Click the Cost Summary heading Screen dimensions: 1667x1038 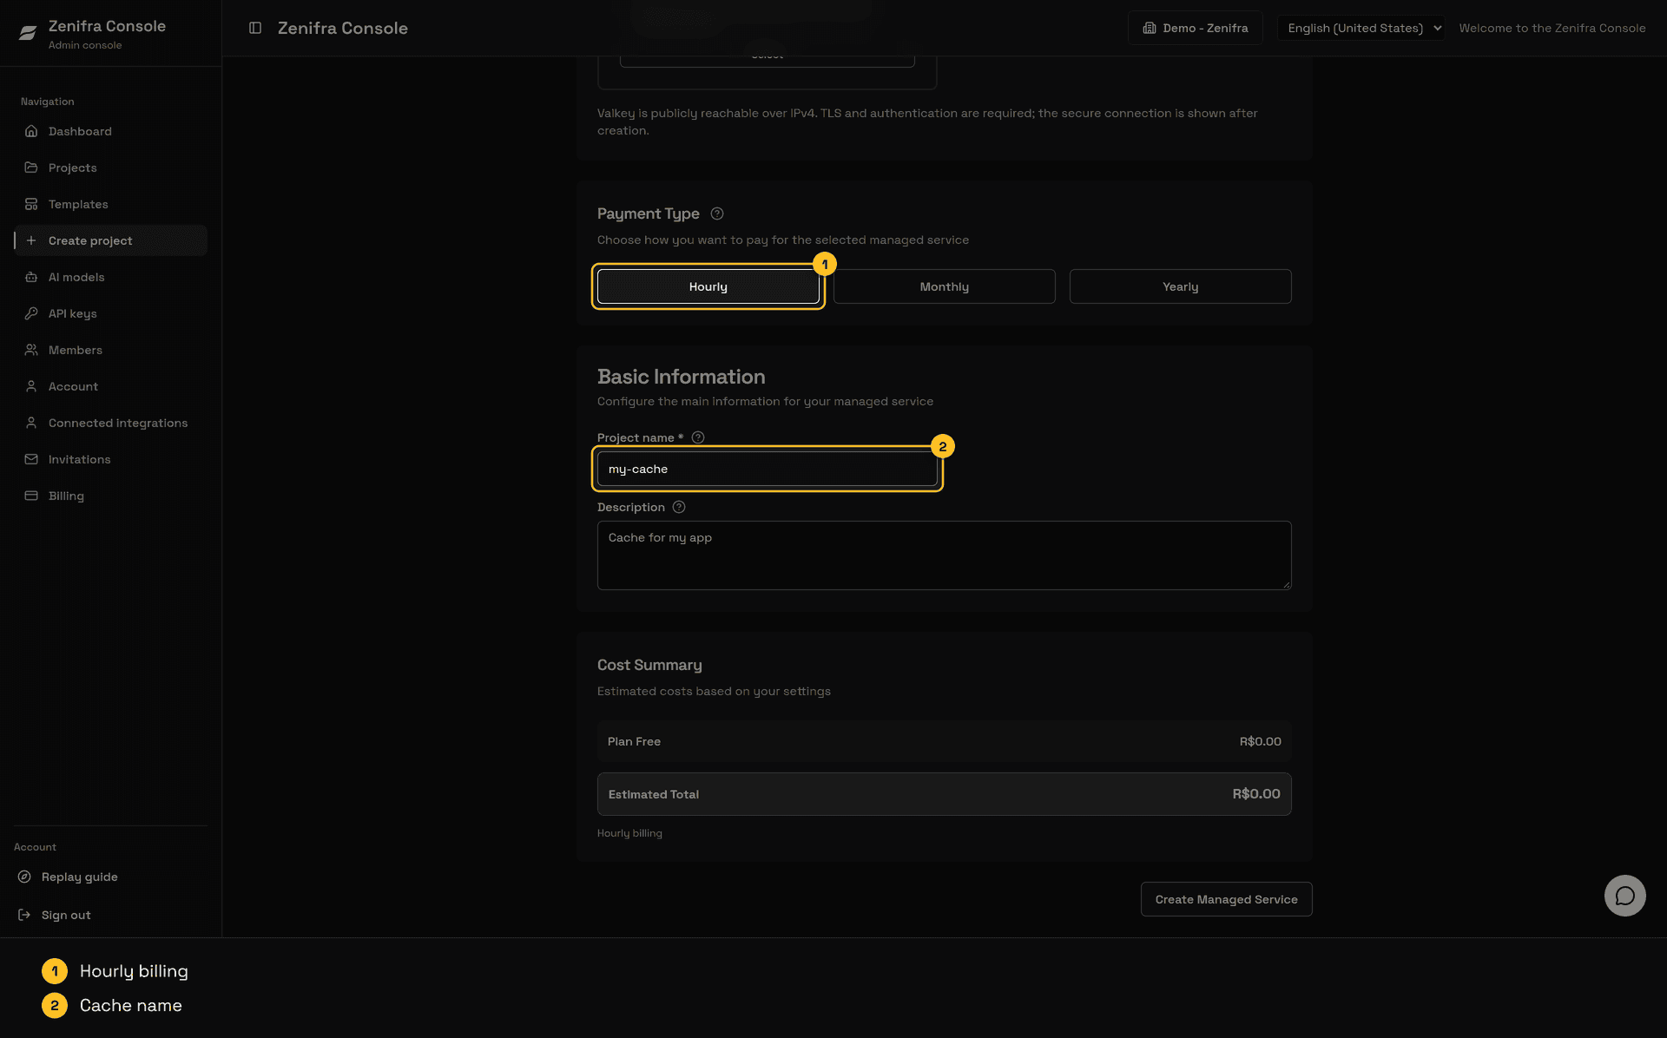click(649, 665)
